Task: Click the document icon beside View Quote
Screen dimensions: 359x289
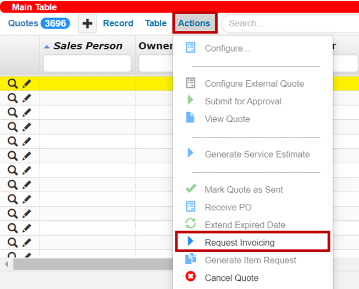Action: 190,118
